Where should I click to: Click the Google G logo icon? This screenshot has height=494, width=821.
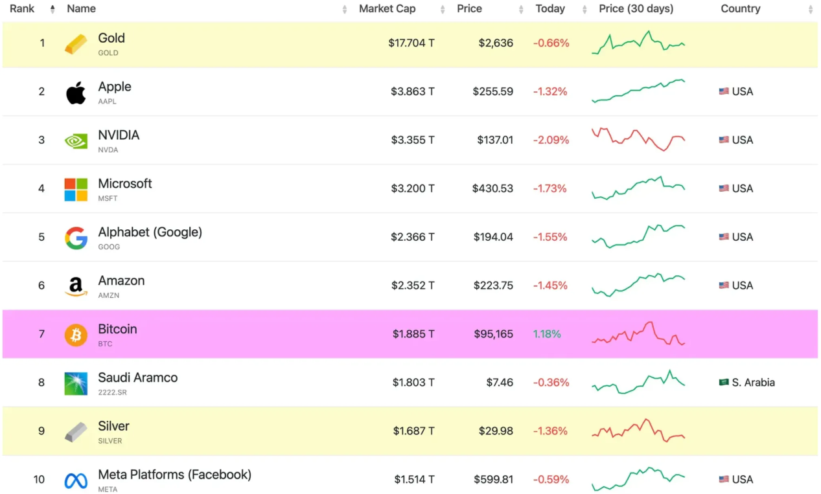(x=76, y=238)
